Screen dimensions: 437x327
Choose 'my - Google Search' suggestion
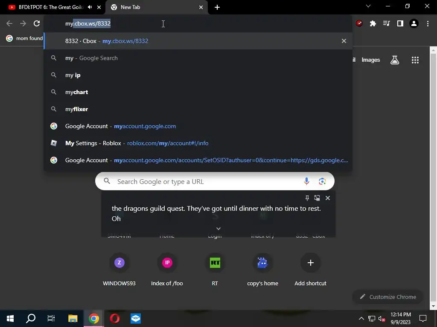pyautogui.click(x=198, y=58)
